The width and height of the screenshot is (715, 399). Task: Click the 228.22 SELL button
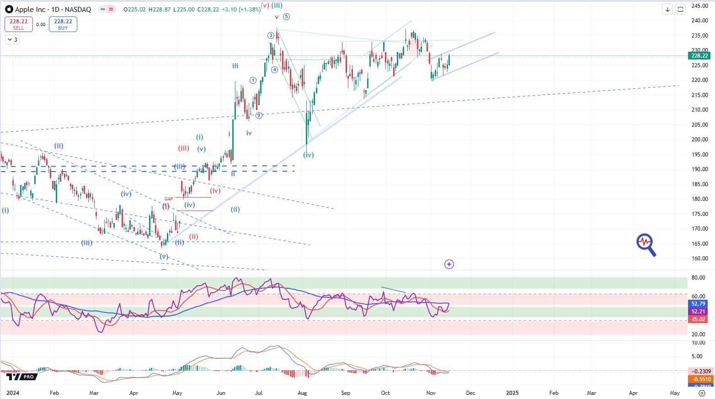click(x=19, y=24)
